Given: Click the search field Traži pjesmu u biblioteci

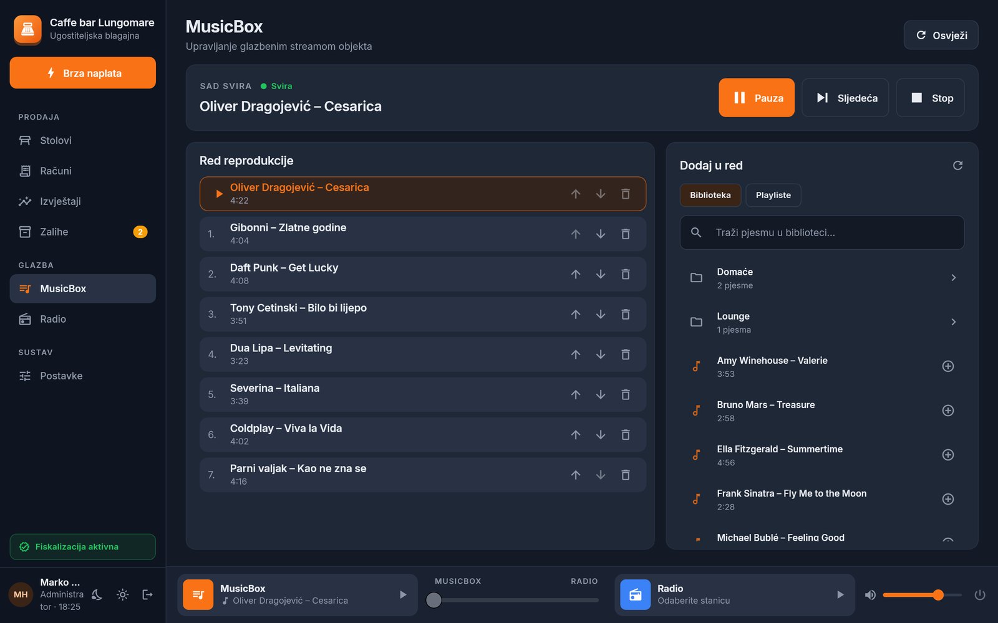Looking at the screenshot, I should pos(822,232).
